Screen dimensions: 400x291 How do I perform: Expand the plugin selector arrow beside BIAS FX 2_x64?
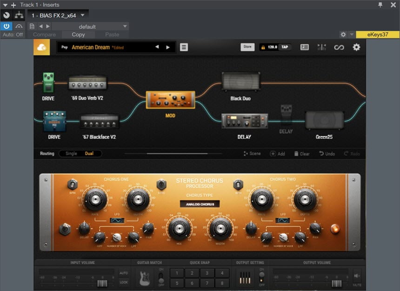[83, 15]
